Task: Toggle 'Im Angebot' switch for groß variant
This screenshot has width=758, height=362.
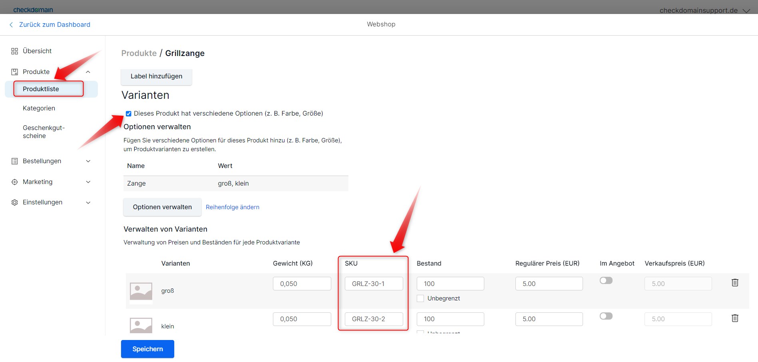Action: (x=606, y=281)
